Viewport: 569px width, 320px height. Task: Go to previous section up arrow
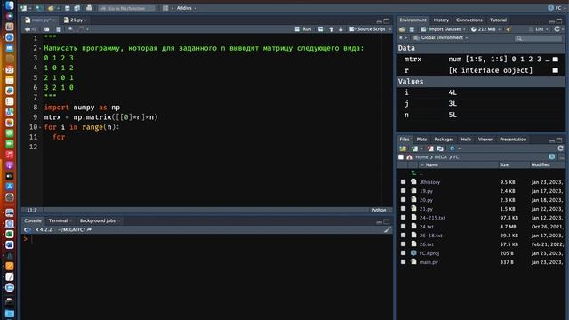click(x=331, y=29)
